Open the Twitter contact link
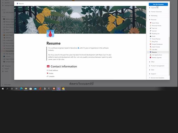The image size is (178, 133). pos(51,73)
